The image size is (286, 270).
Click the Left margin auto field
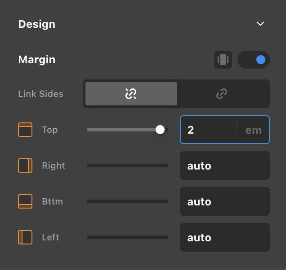click(x=225, y=237)
